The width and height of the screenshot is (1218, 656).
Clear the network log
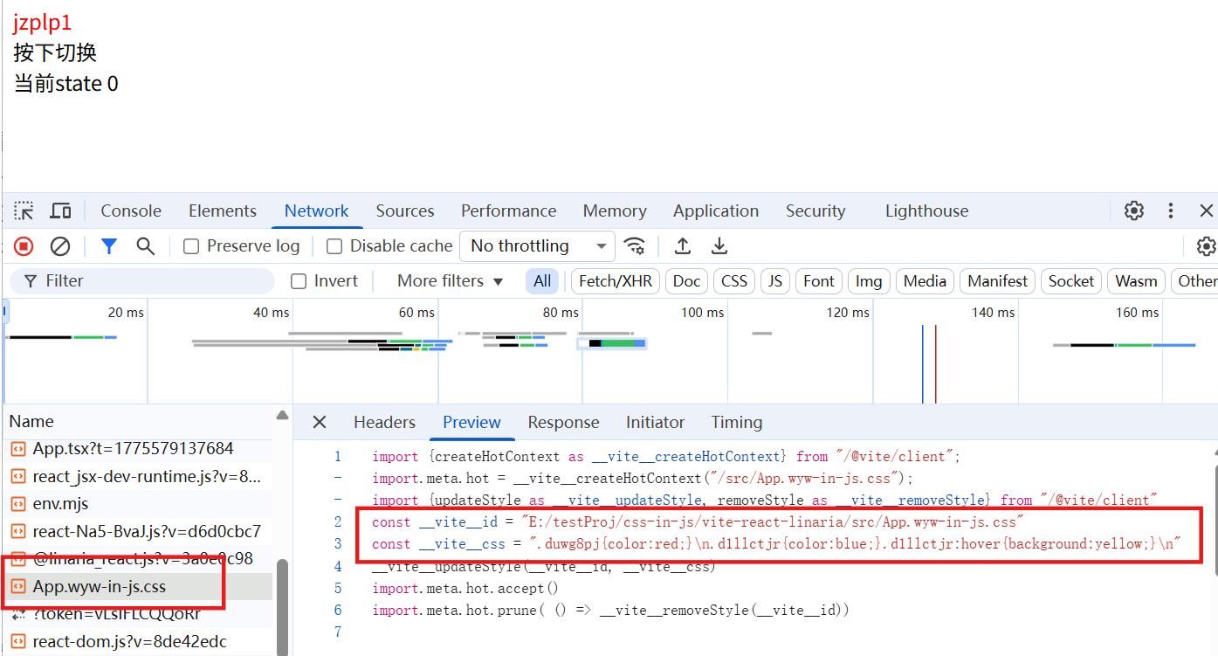coord(60,246)
